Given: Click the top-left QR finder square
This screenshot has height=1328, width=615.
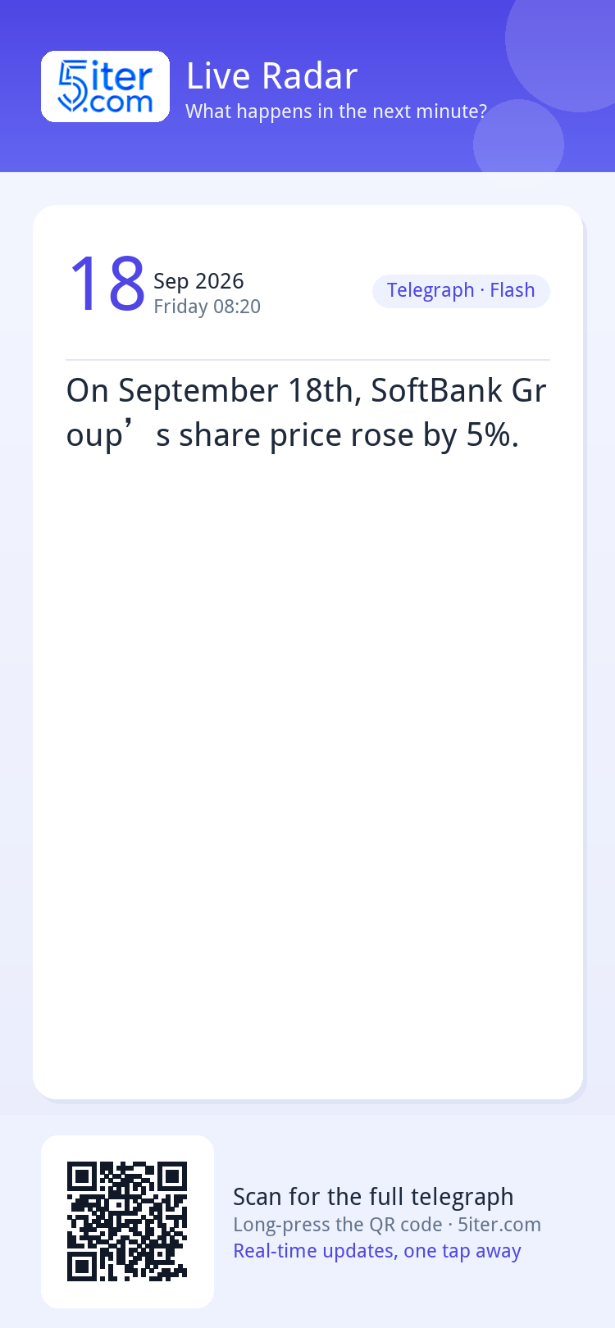Looking at the screenshot, I should [82, 1176].
